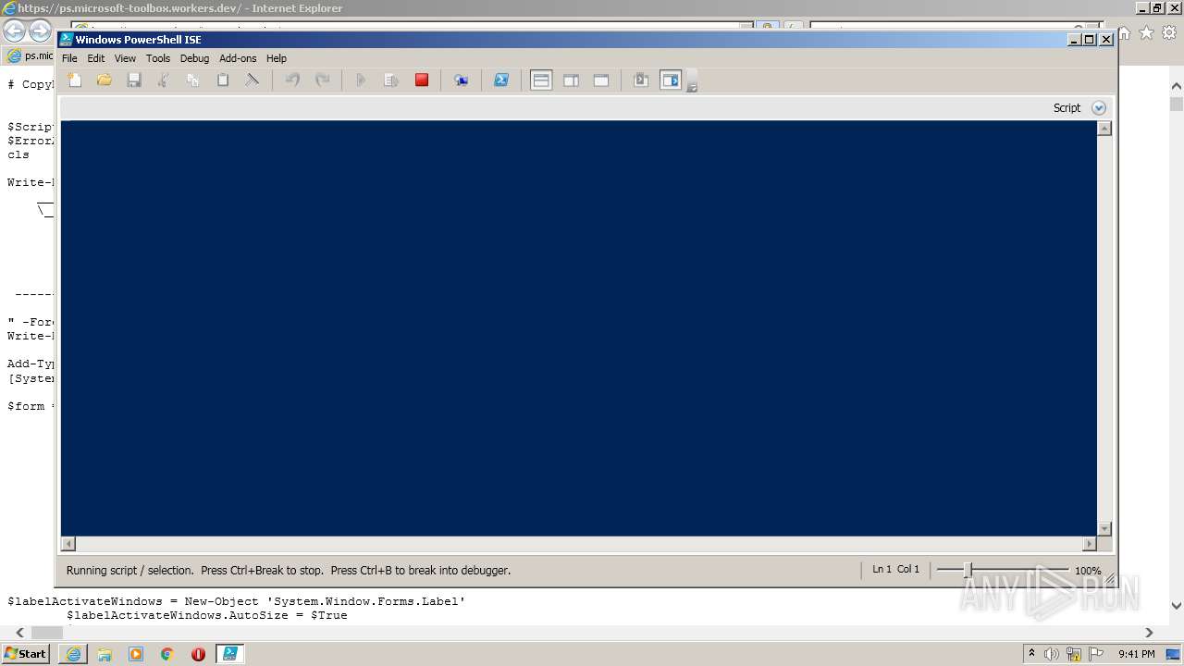The height and width of the screenshot is (666, 1184).
Task: Click the Back button in Internet Explorer
Action: tap(14, 31)
